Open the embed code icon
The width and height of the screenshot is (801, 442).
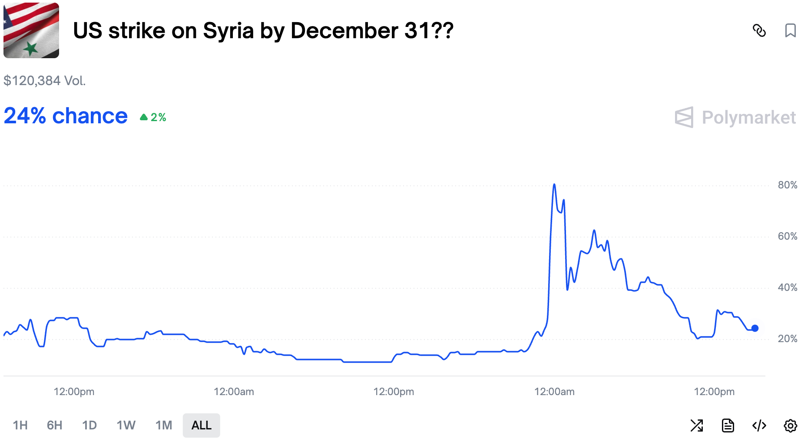(x=759, y=426)
